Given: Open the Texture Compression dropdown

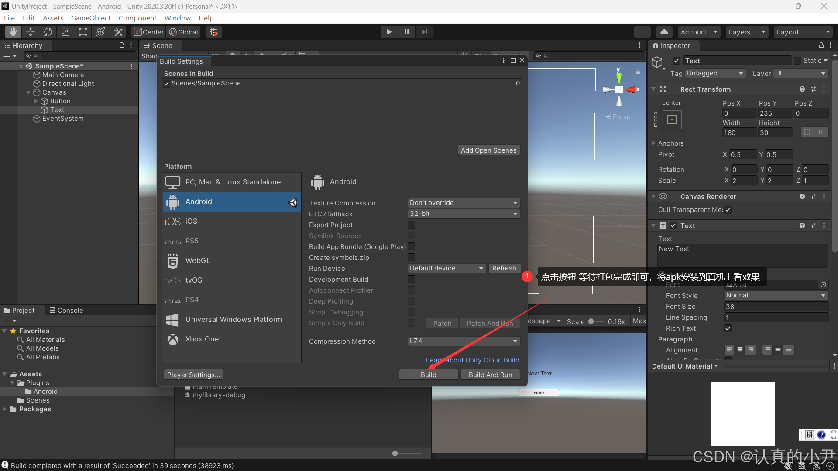Looking at the screenshot, I should 463,202.
